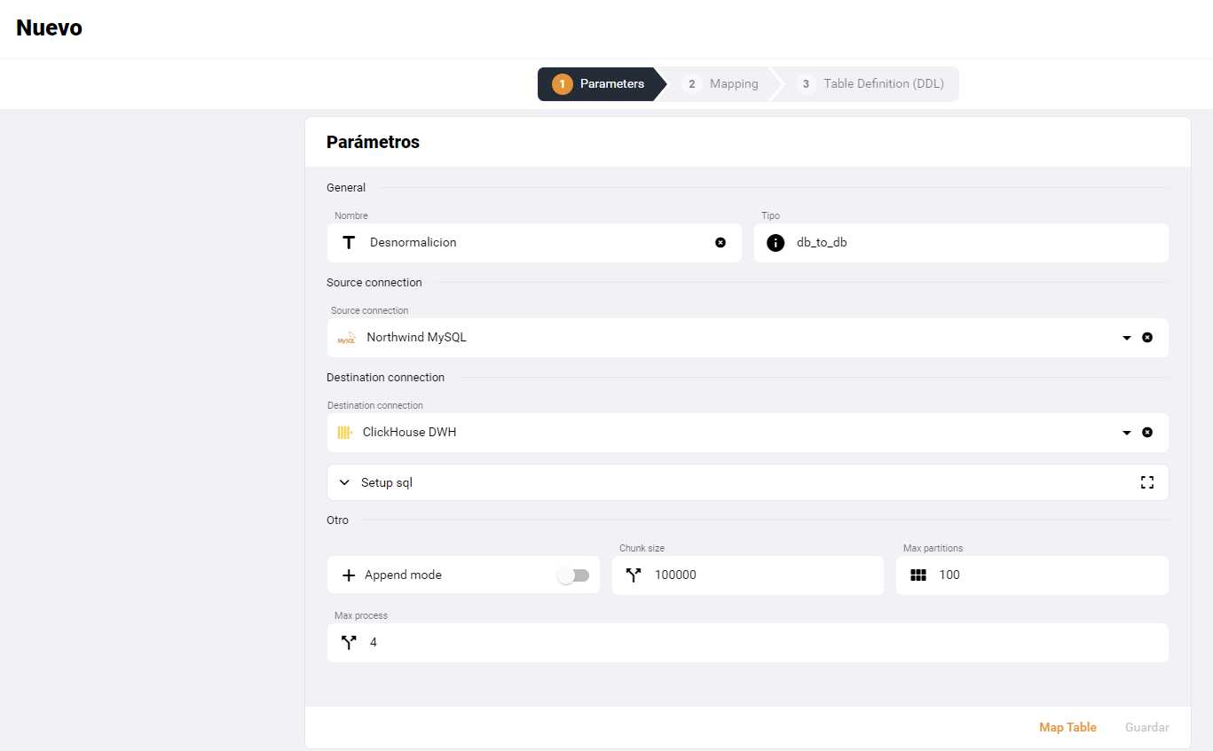Select the Parameters step tab
Image resolution: width=1213 pixels, height=751 pixels.
(x=600, y=84)
